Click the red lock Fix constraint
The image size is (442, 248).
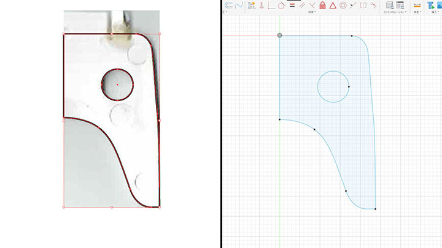click(x=322, y=5)
